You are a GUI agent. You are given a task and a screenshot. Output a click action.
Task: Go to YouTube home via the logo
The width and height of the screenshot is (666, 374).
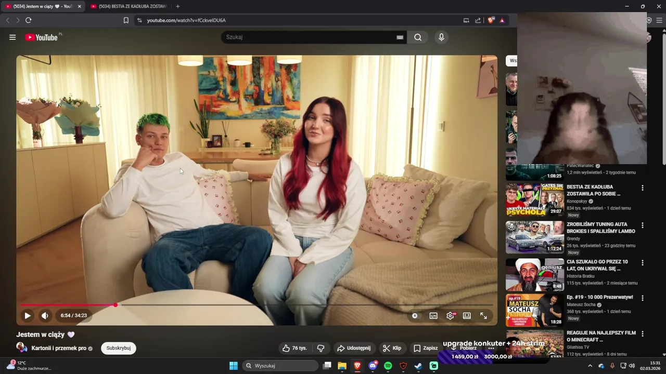point(42,37)
